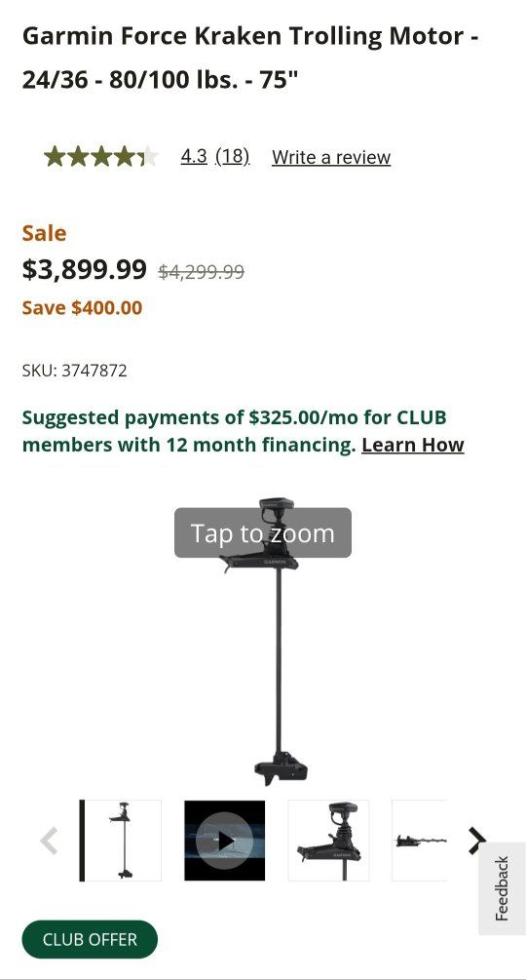The image size is (526, 980).
Task: Select the motor mount close-up thumbnail
Action: [x=328, y=841]
